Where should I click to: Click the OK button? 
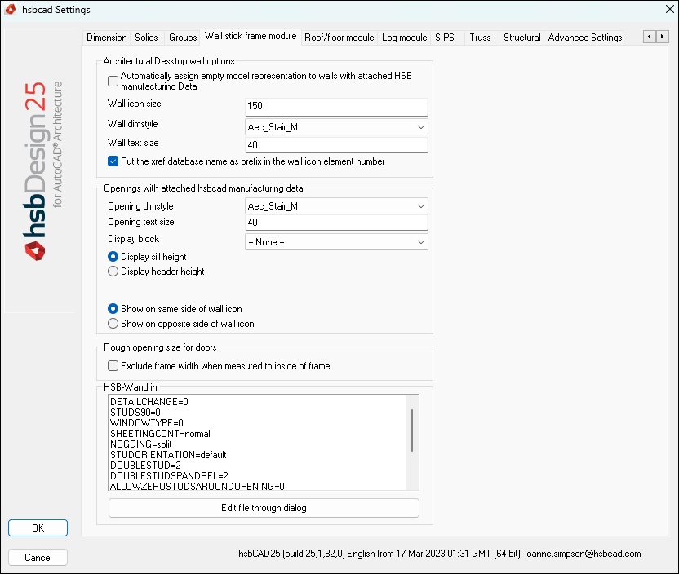click(38, 528)
